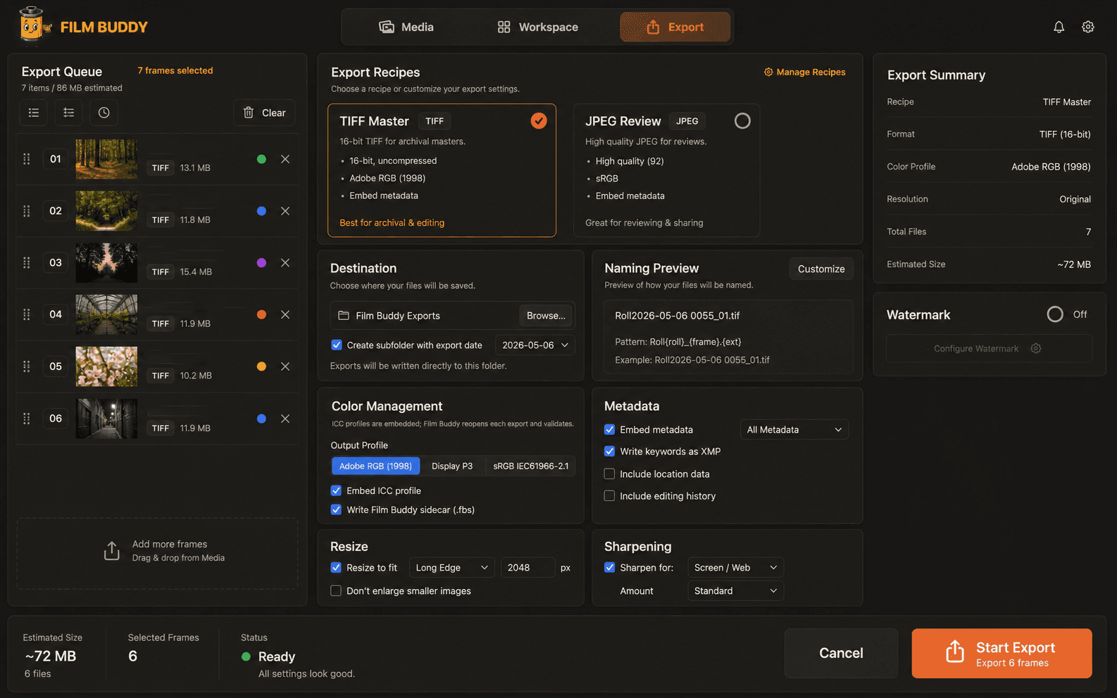Click the orange color label on frame 04
This screenshot has width=1117, height=698.
[261, 315]
